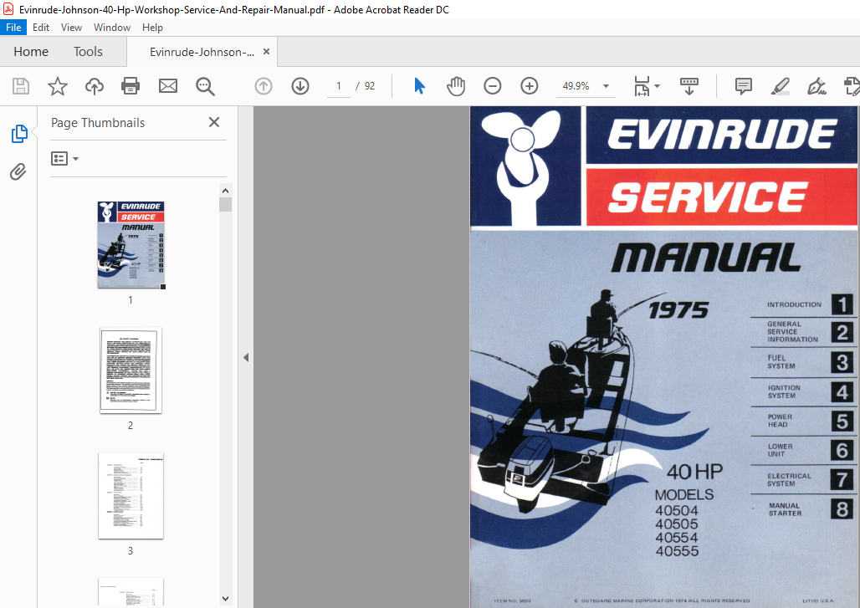Viewport: 860px width, 608px height.
Task: Select page 3 thumbnail
Action: 131,496
